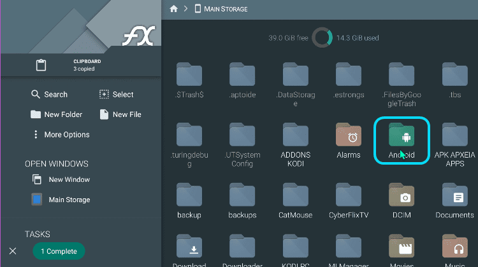Open the backup folder
The height and width of the screenshot is (267, 478).
point(189,201)
